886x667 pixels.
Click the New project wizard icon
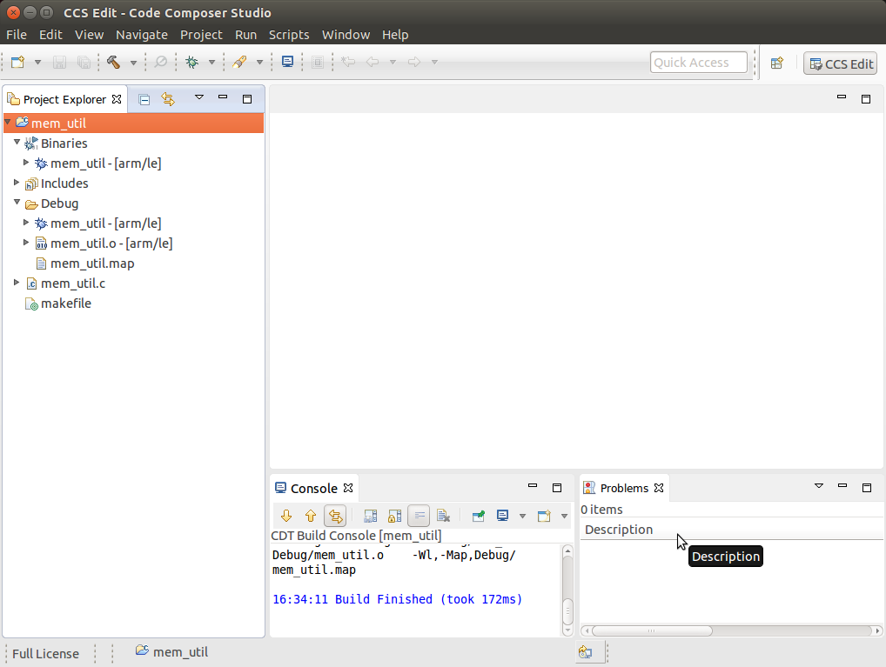17,63
